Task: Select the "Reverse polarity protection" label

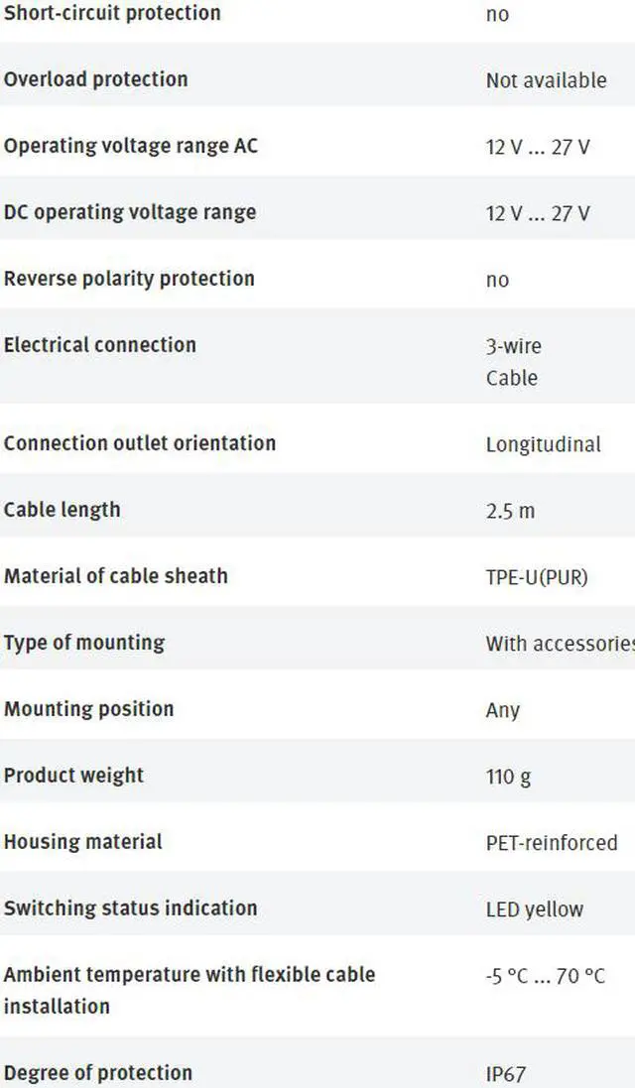Action: (129, 279)
